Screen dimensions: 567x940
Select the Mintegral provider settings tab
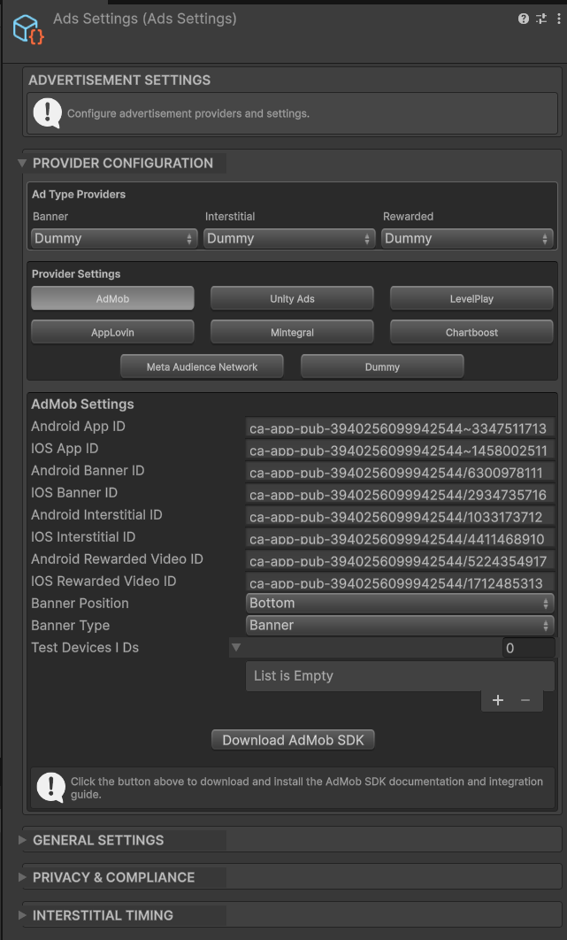[x=292, y=332]
